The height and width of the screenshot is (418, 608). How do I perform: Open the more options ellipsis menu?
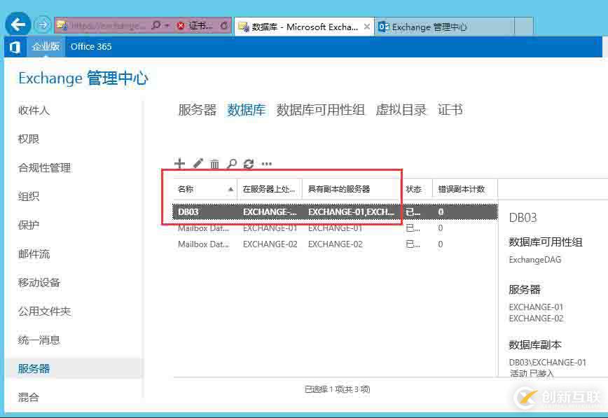tap(266, 164)
